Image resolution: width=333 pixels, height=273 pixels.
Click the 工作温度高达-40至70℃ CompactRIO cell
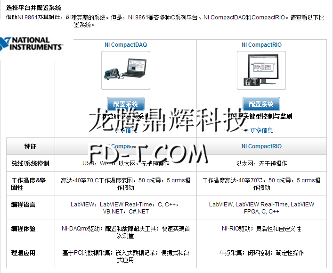(x=262, y=184)
